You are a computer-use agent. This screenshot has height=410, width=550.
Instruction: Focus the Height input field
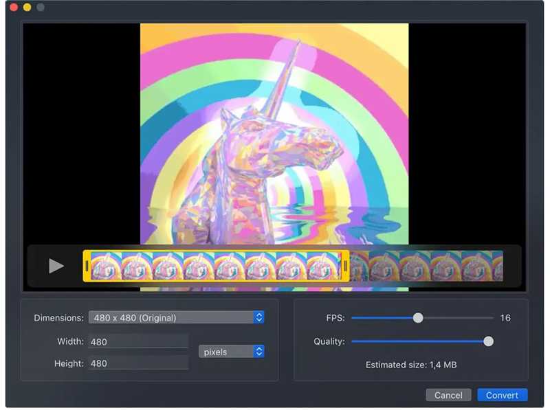click(137, 363)
